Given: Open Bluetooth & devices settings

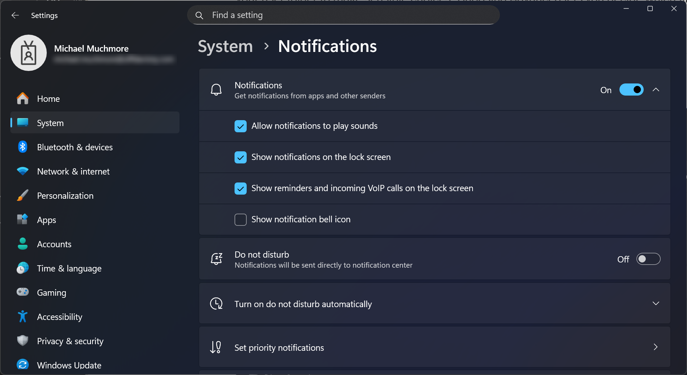Looking at the screenshot, I should [x=23, y=147].
